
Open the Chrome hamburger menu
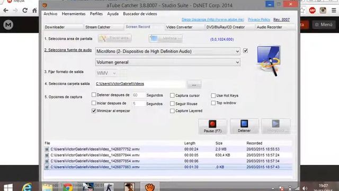coord(334,11)
